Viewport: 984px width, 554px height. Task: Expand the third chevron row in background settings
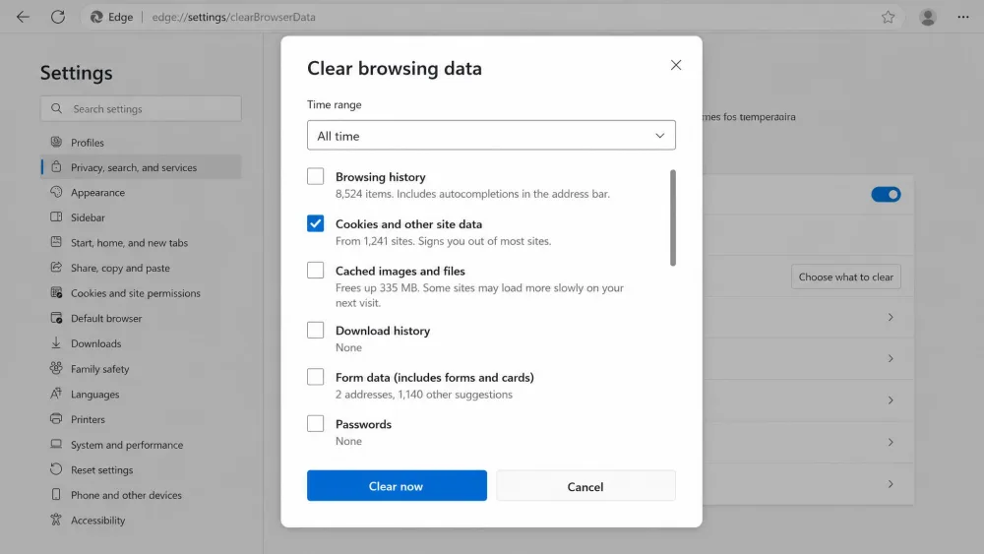890,400
